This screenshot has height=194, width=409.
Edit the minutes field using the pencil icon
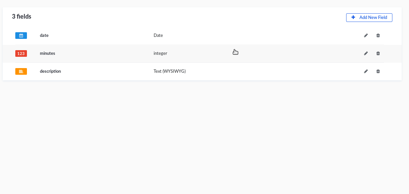pyautogui.click(x=366, y=53)
